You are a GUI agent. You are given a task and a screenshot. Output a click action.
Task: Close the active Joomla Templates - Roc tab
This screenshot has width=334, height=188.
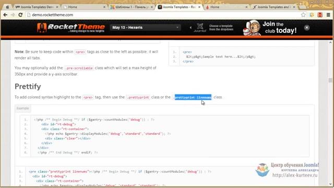tap(199, 7)
